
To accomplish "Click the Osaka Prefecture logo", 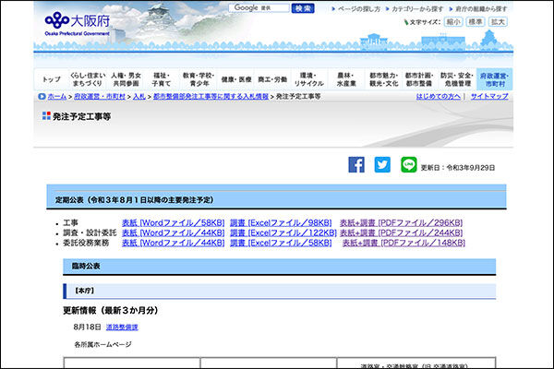I will point(78,24).
